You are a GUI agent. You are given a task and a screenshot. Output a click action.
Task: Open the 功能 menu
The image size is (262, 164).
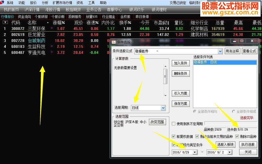pyautogui.click(x=21, y=3)
